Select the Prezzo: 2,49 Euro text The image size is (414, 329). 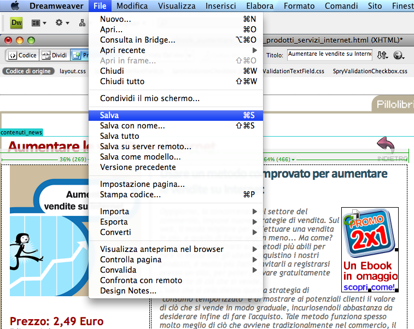pos(56,321)
